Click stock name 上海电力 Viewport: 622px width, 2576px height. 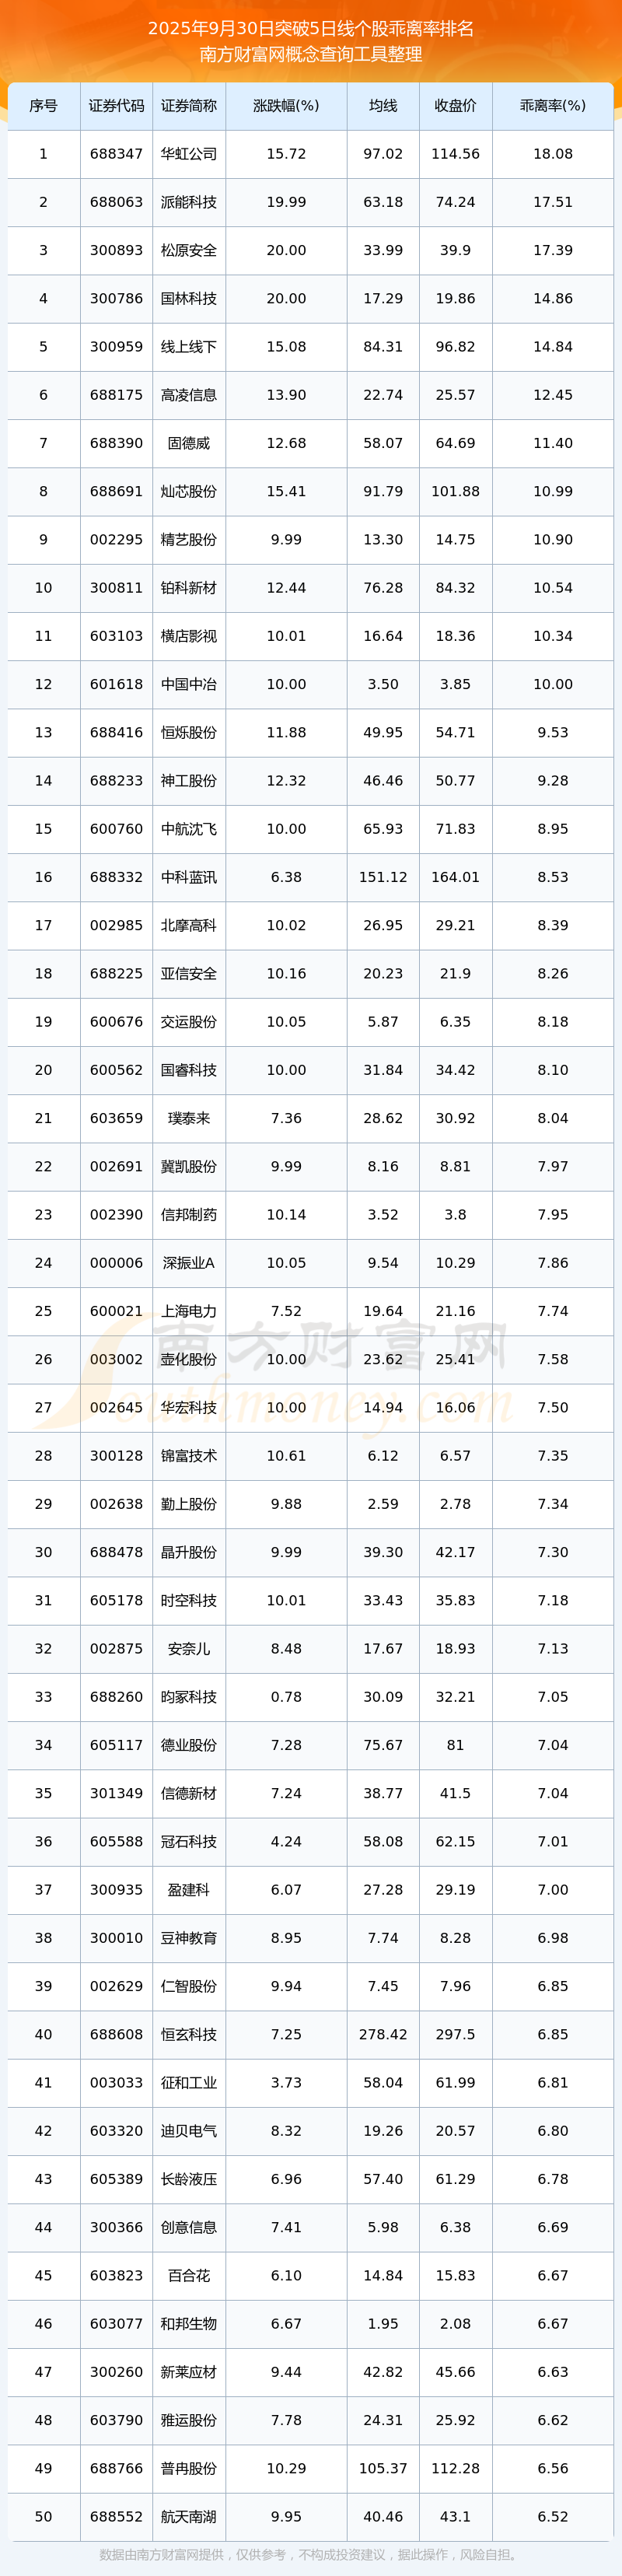coord(189,1311)
